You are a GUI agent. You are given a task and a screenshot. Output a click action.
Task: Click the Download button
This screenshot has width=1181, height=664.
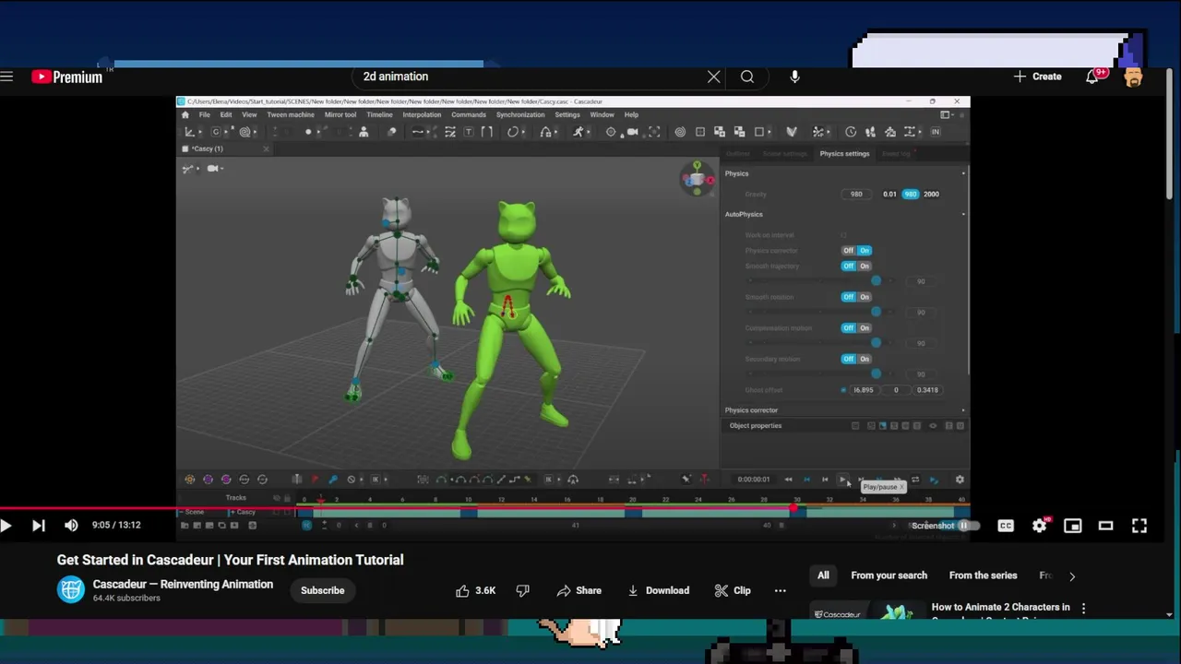pyautogui.click(x=658, y=590)
